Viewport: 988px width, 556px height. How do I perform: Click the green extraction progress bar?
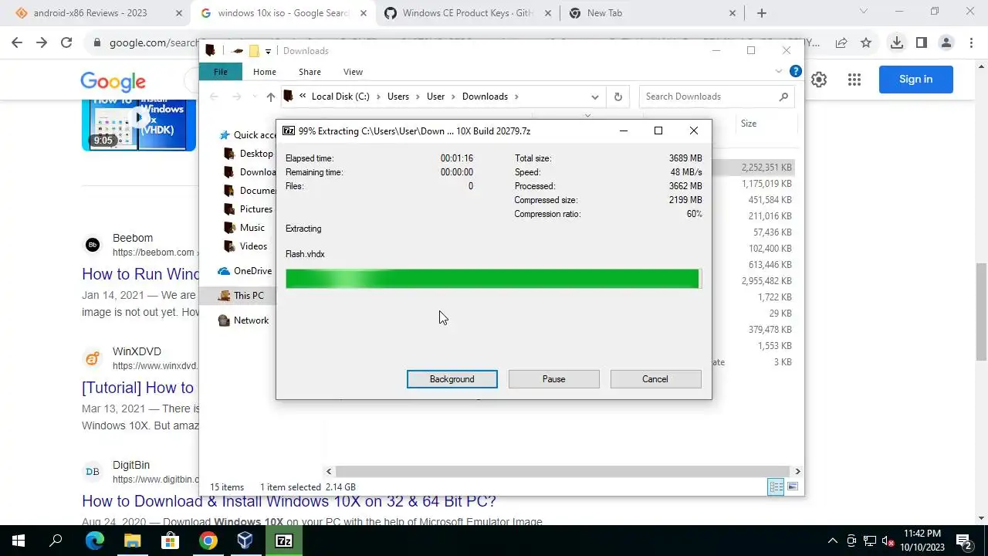(x=492, y=279)
